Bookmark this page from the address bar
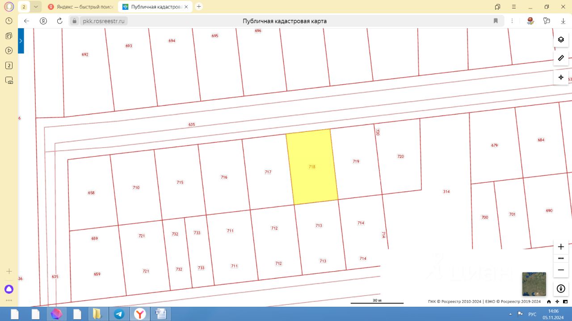The image size is (572, 321). pyautogui.click(x=496, y=21)
